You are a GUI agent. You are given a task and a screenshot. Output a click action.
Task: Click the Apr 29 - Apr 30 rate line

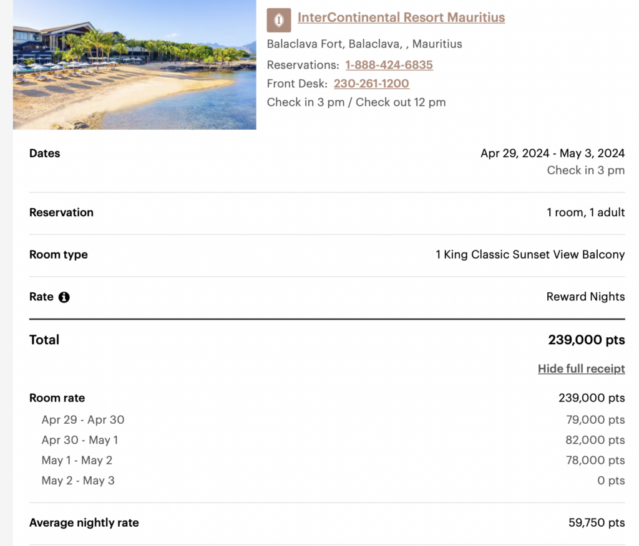point(82,420)
